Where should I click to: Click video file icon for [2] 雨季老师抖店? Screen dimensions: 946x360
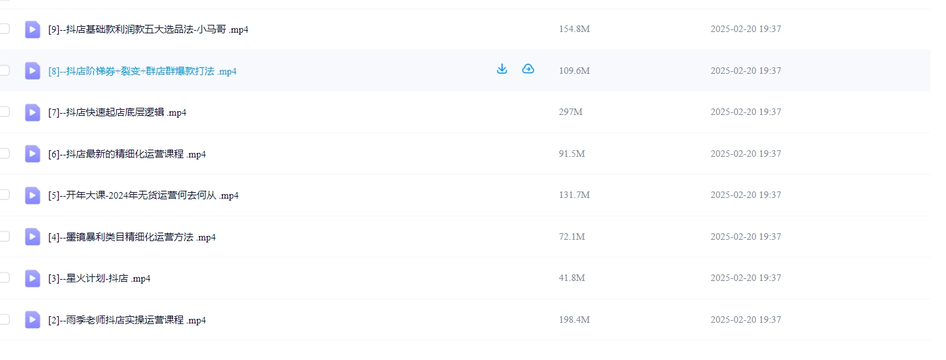click(x=33, y=320)
